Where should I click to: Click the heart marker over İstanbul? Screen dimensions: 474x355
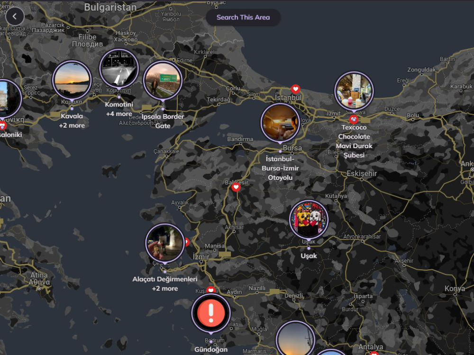click(296, 89)
